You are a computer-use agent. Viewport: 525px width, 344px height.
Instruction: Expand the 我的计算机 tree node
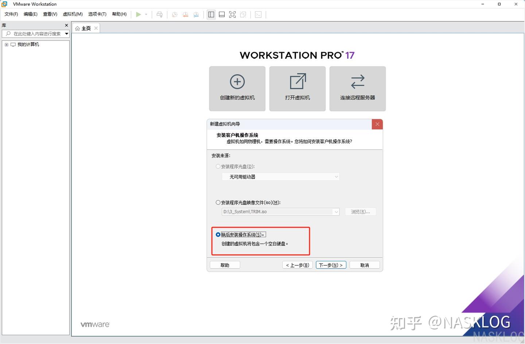[6, 44]
